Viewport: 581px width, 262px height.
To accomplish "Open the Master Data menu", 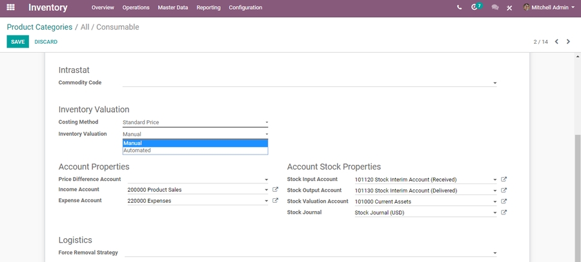I will pos(173,8).
